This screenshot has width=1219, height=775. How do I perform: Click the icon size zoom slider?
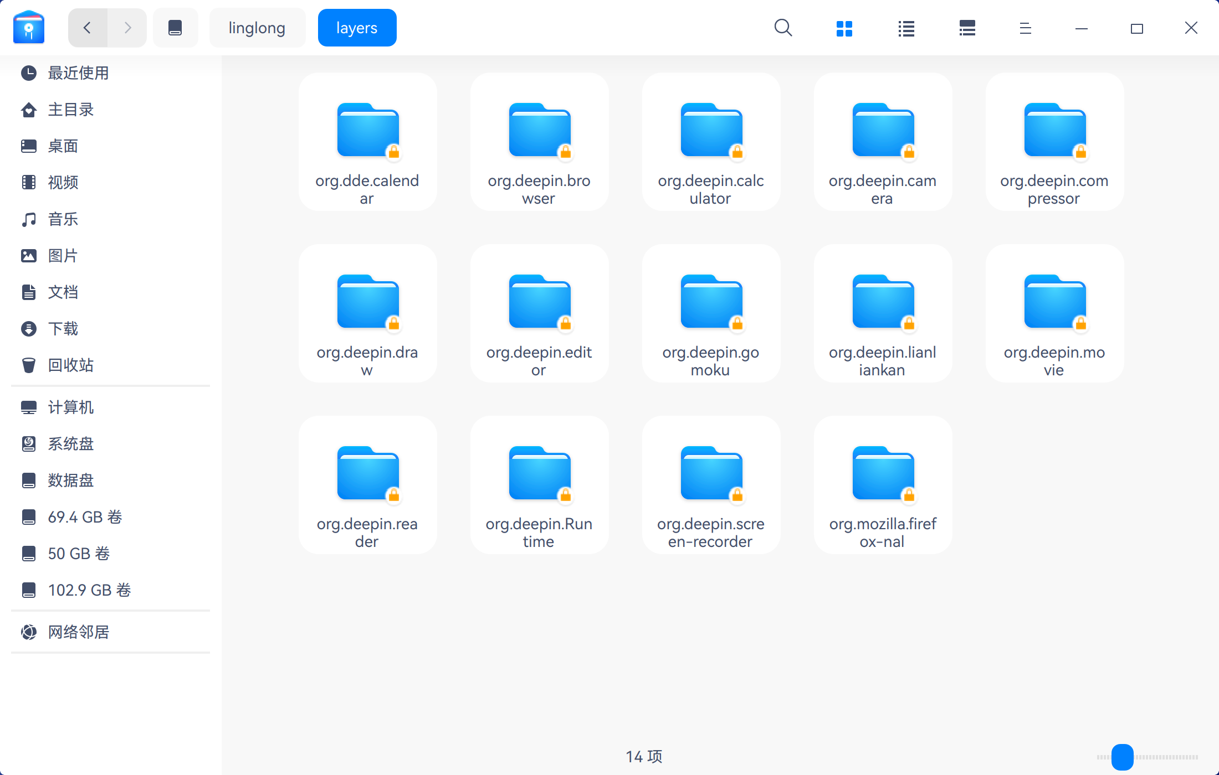coord(1123,757)
